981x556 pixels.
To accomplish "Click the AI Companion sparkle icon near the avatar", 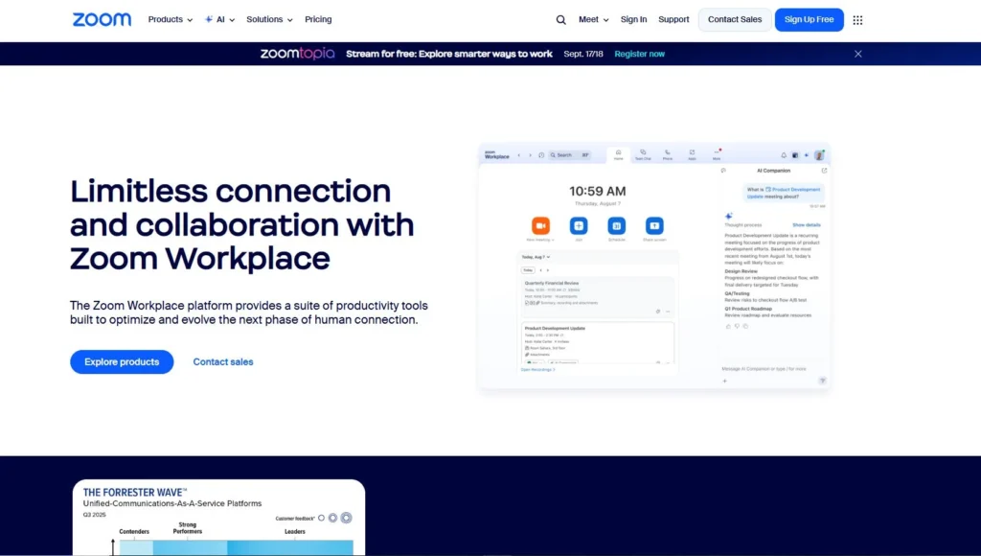I will [x=807, y=155].
